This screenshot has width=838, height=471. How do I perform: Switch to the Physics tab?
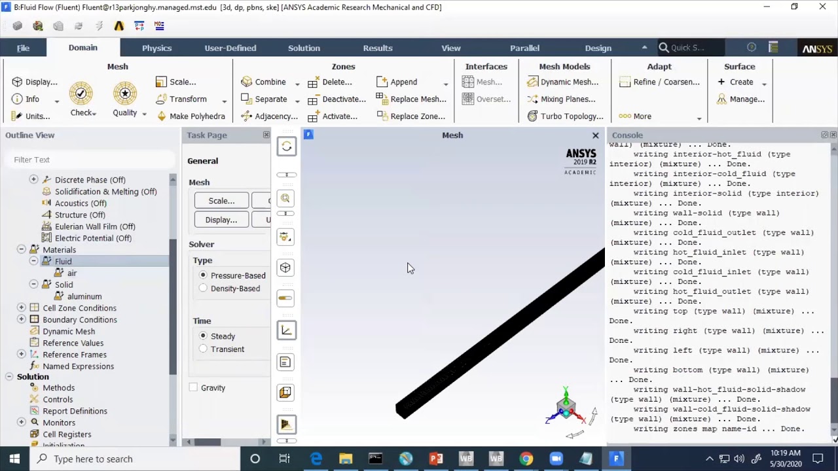point(156,48)
